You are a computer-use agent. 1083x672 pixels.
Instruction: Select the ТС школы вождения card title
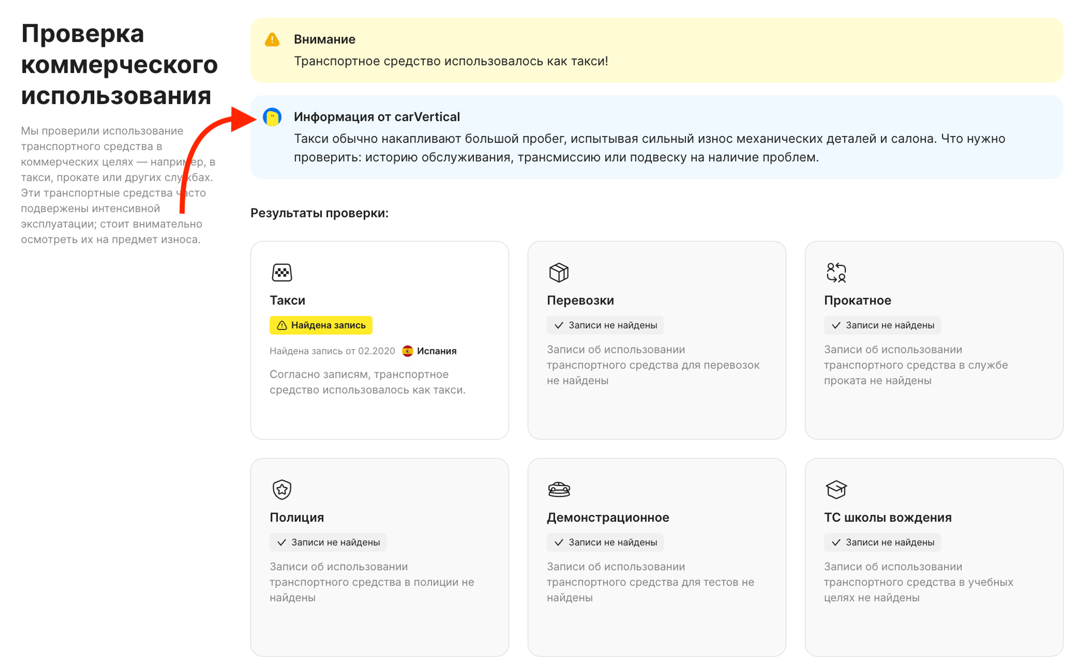point(888,518)
